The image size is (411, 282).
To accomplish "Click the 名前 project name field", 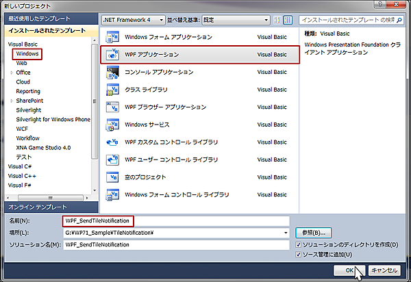I will pyautogui.click(x=175, y=221).
